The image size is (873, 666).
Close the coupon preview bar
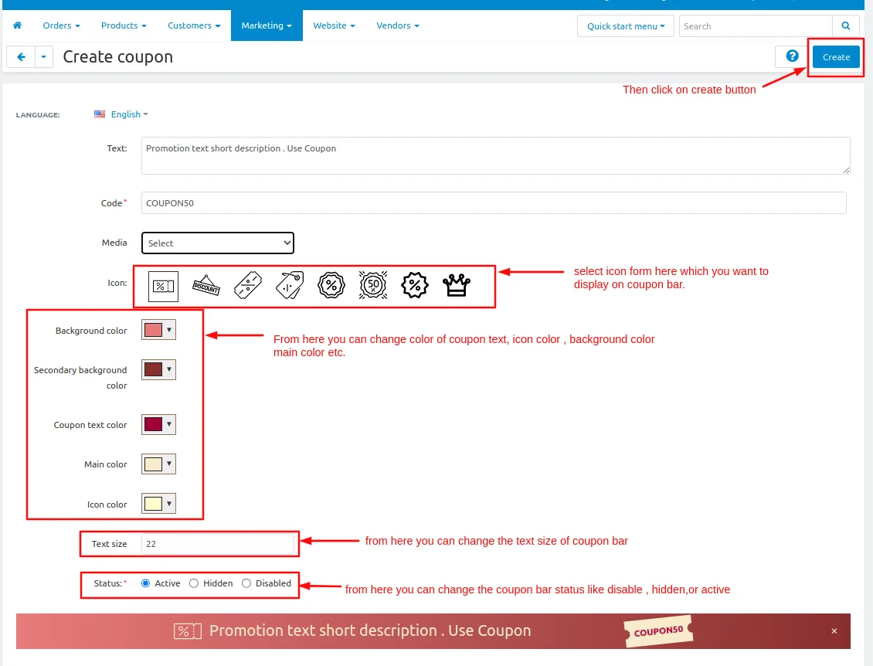coord(834,631)
